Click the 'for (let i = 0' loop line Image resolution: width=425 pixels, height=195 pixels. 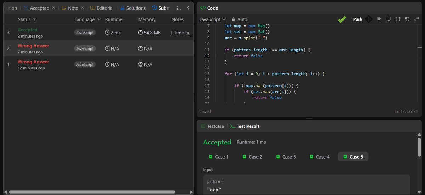pyautogui.click(x=274, y=74)
